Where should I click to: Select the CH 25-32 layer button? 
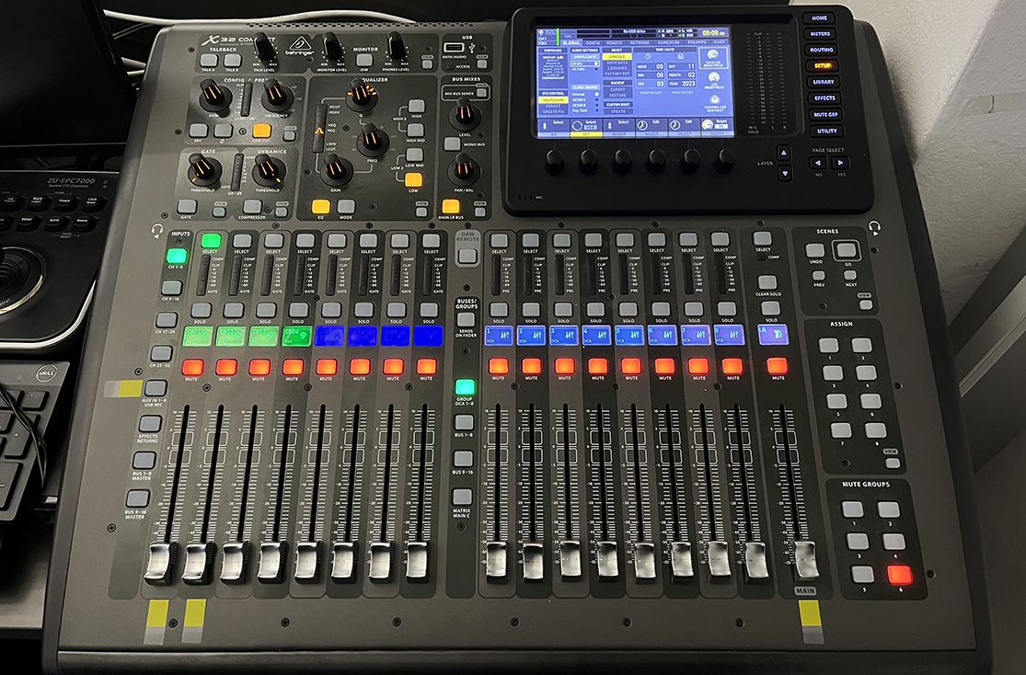[x=161, y=354]
